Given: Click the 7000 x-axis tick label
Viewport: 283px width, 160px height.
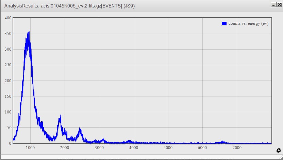Looking at the screenshot, I should click(x=237, y=148).
